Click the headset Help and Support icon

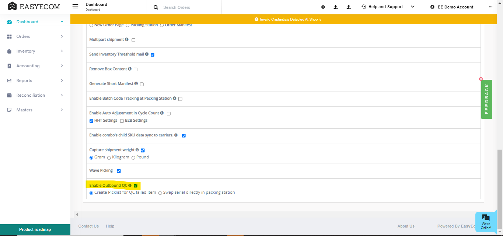pos(364,7)
